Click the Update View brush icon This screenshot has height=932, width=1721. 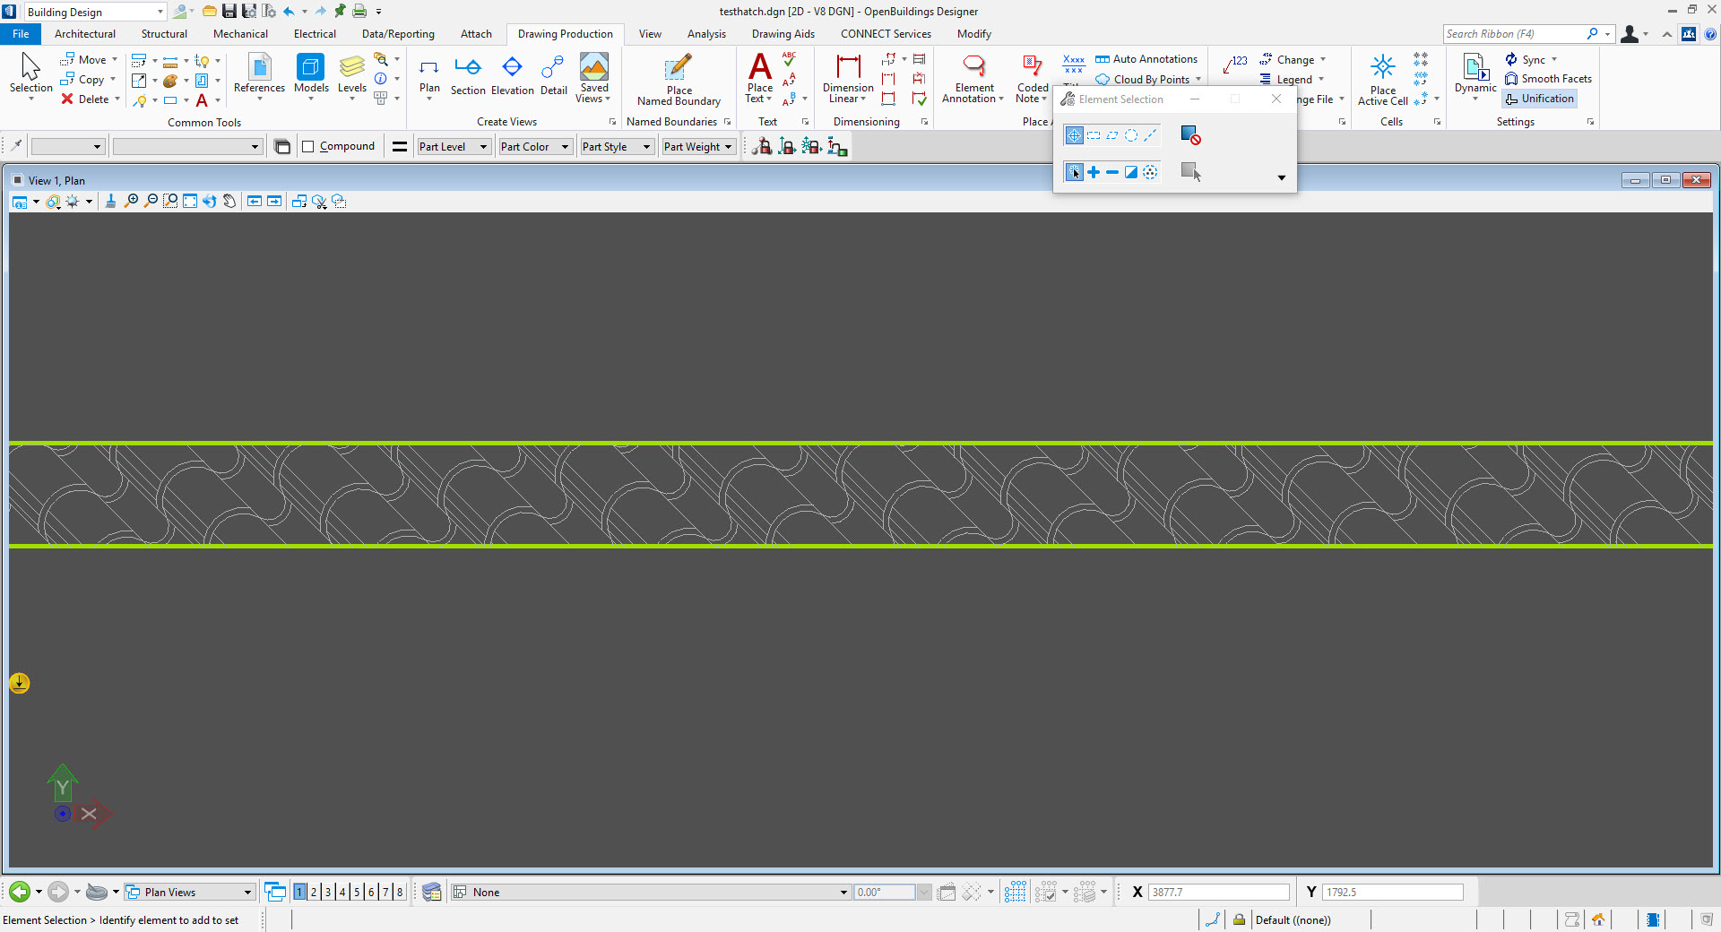click(110, 202)
